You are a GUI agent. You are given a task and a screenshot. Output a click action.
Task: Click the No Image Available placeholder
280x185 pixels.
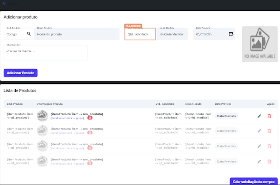[x=260, y=44]
